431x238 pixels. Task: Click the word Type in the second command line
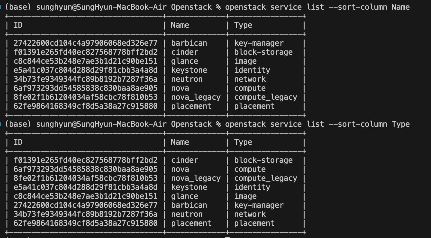[400, 124]
